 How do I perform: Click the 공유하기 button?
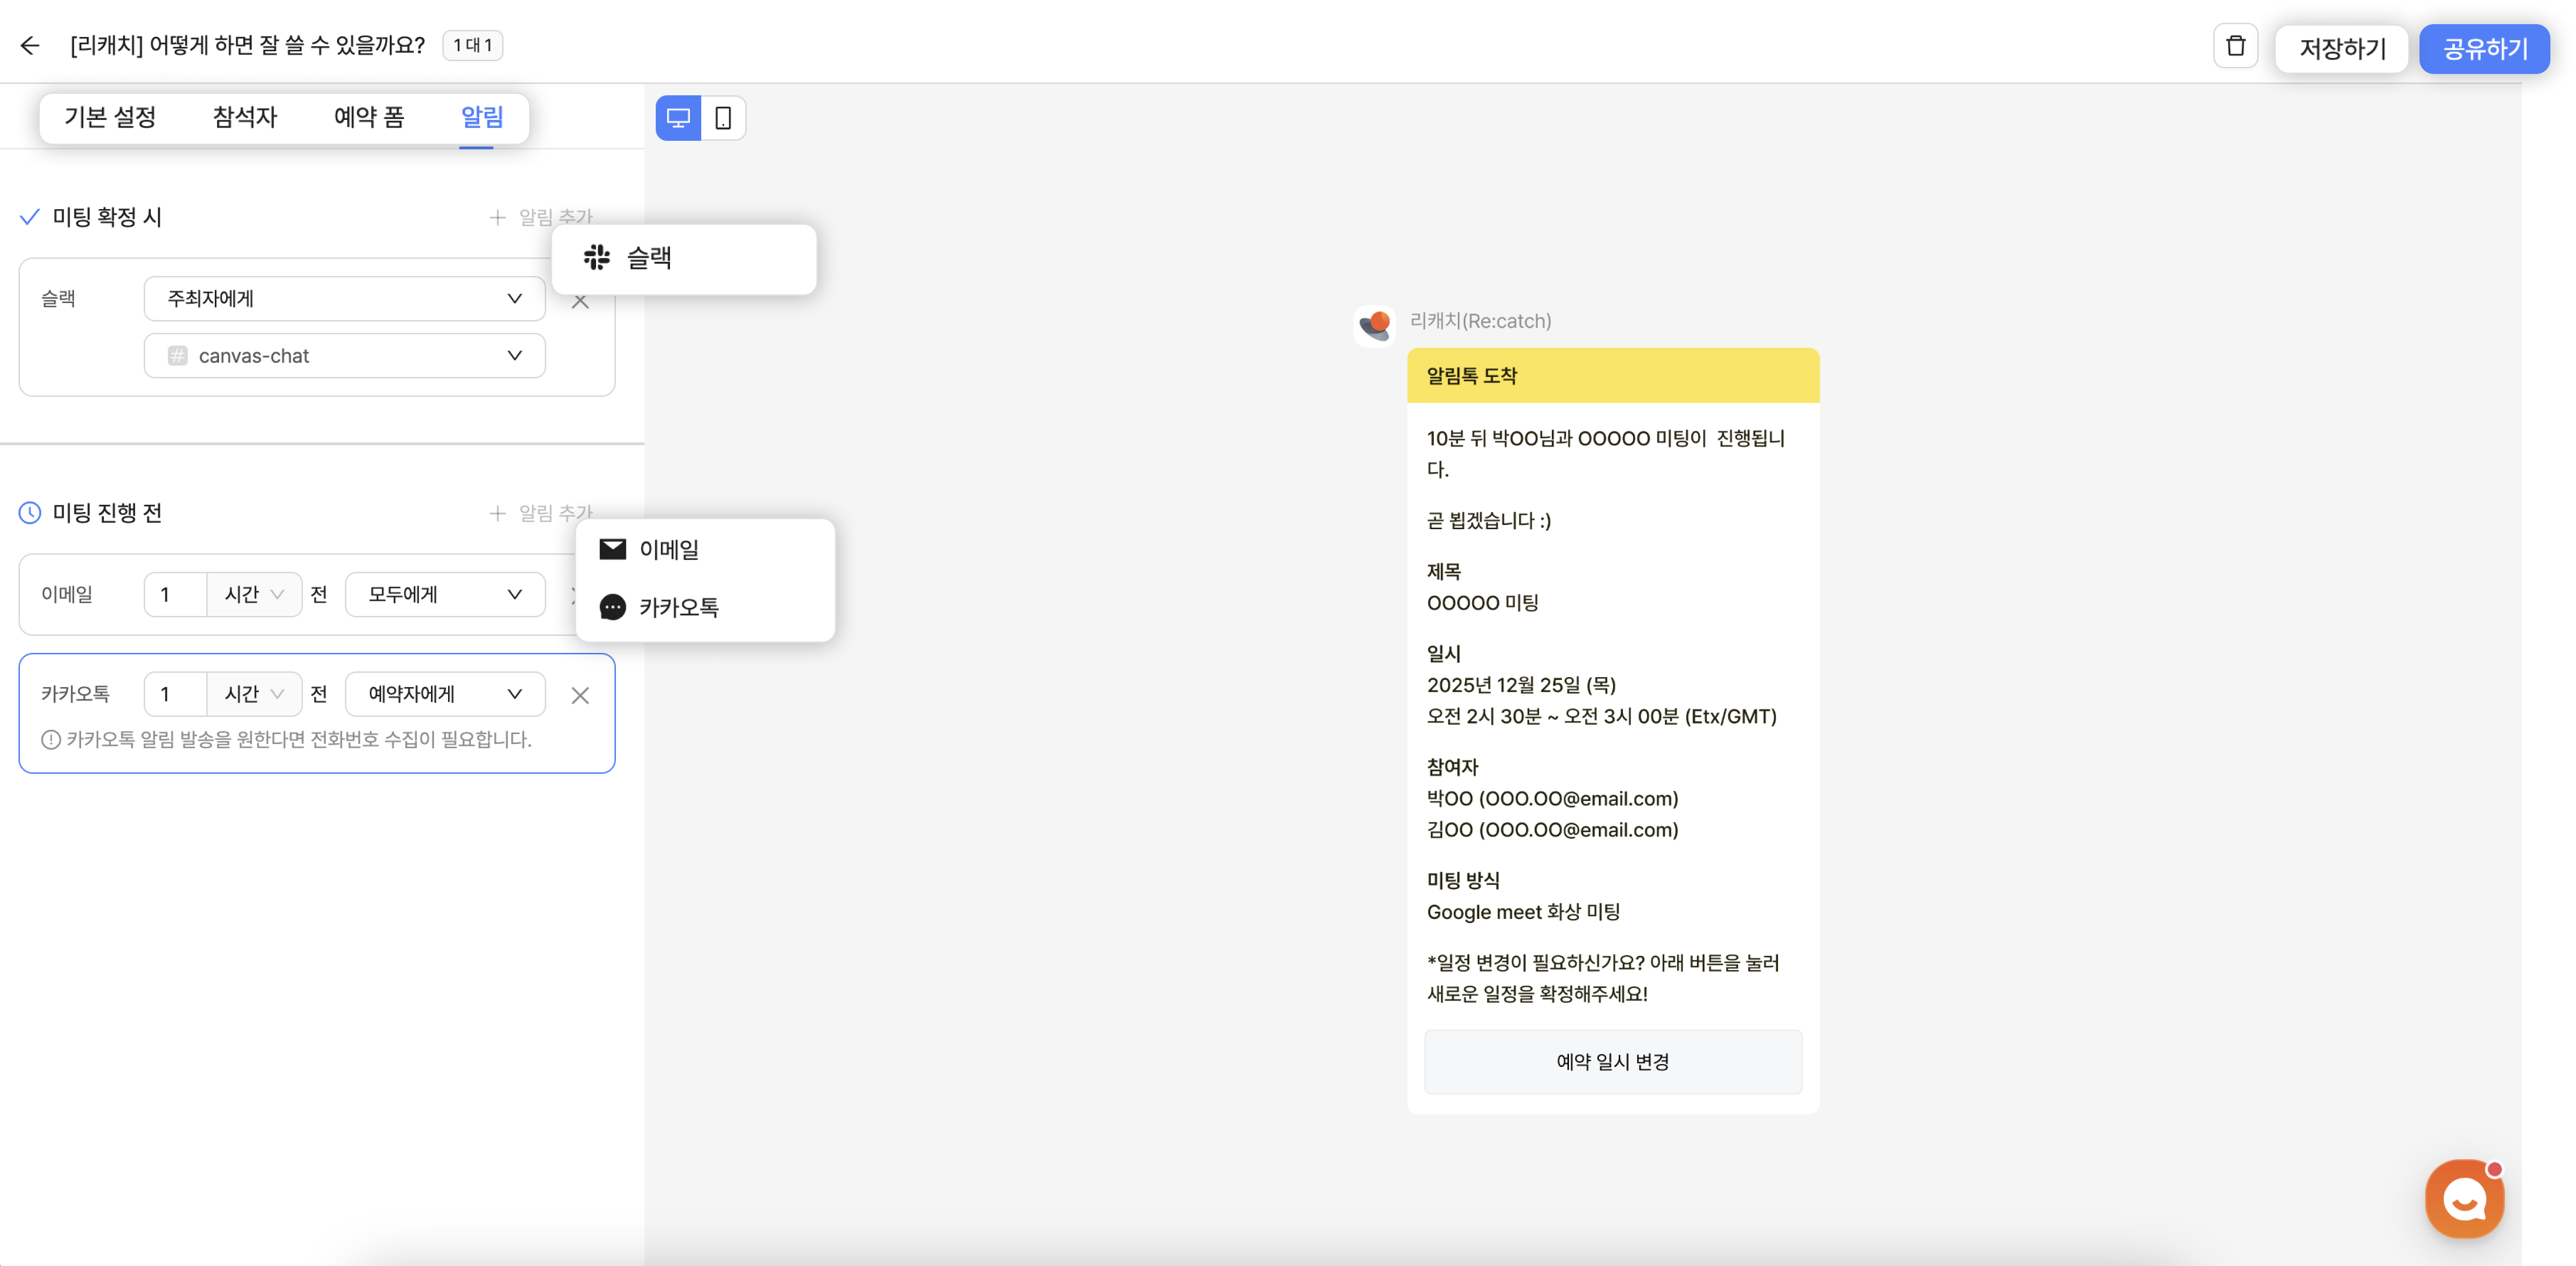coord(2484,48)
